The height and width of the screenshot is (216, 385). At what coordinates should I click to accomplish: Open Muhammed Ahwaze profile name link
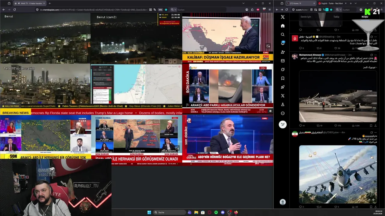[310, 55]
